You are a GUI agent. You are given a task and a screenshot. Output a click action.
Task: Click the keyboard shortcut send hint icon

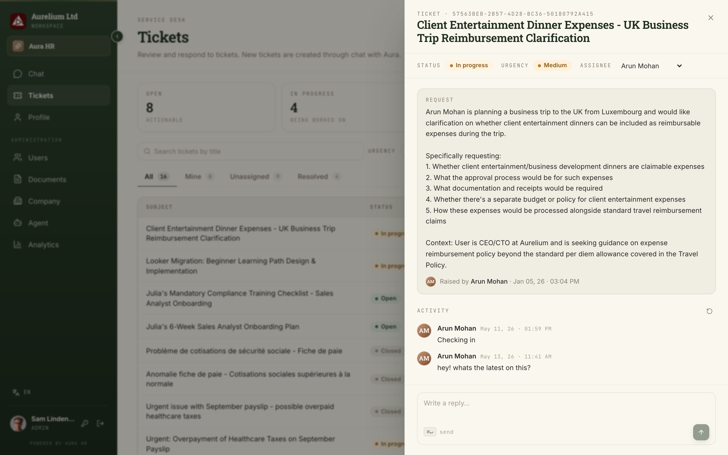click(x=429, y=432)
